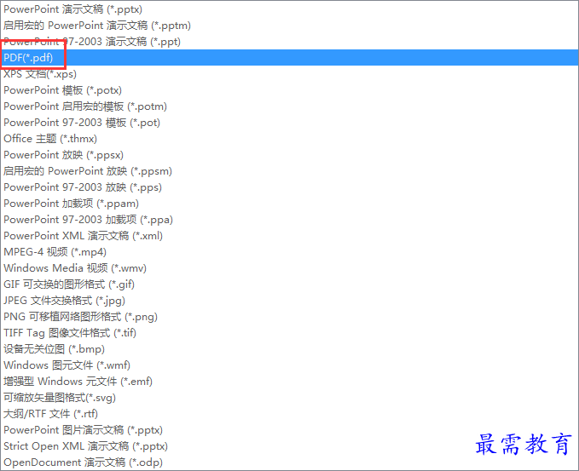Select PowerPoint 演示文稿 (*.pptx) format
This screenshot has width=579, height=471.
coord(289,9)
